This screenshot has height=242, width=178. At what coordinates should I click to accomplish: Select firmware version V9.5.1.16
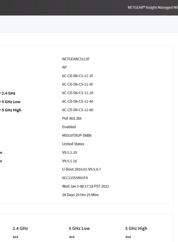[x=69, y=161]
